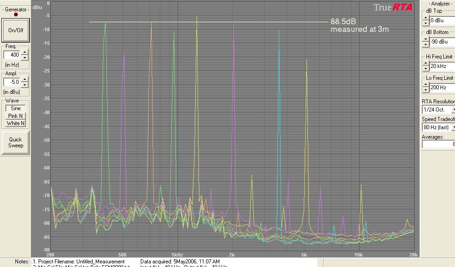455x267 pixels.
Task: Decrease generator frequency with down arrow
Action: click(25, 58)
